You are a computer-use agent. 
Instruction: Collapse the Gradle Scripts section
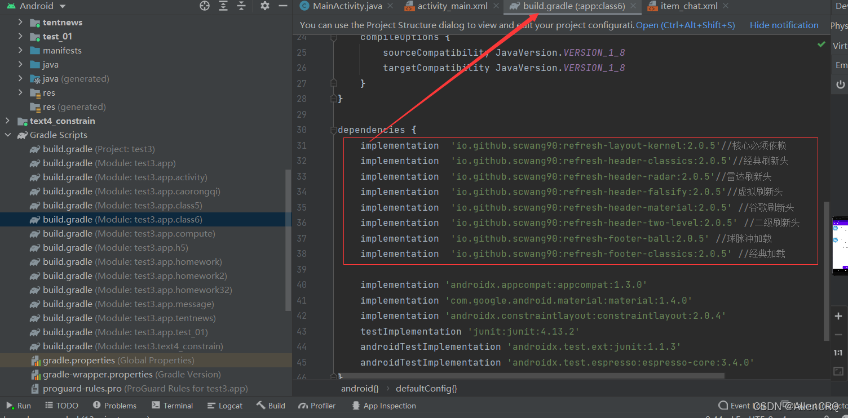click(8, 135)
